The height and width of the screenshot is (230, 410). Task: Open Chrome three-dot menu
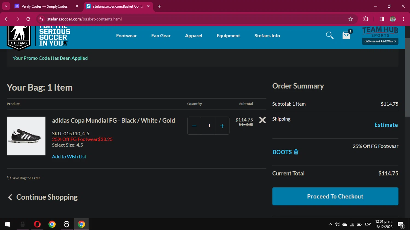point(403,19)
